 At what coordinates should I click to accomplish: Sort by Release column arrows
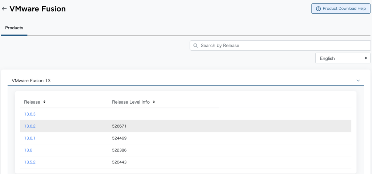point(44,102)
